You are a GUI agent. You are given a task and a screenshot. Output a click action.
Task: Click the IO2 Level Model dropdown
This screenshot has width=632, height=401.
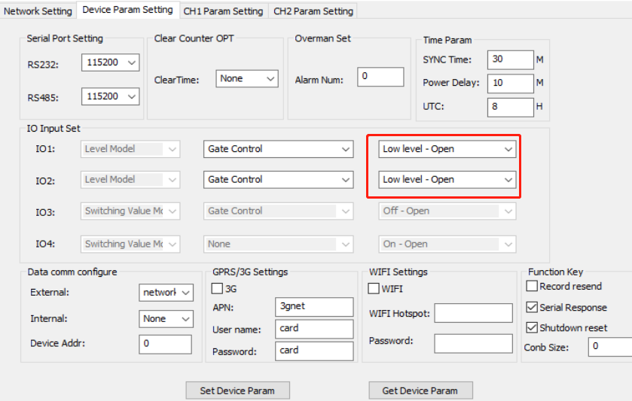[130, 180]
